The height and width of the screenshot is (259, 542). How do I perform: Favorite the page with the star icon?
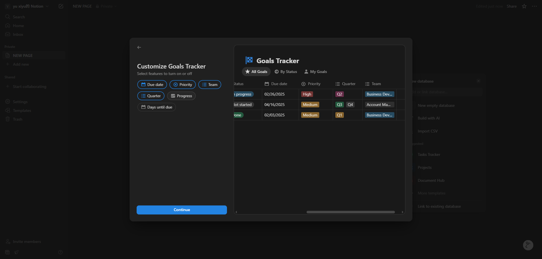click(x=524, y=6)
